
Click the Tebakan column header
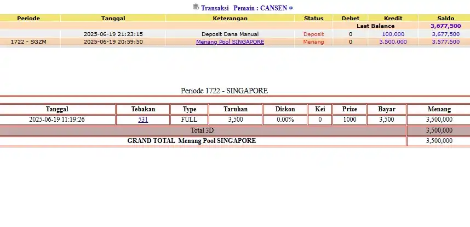(143, 109)
